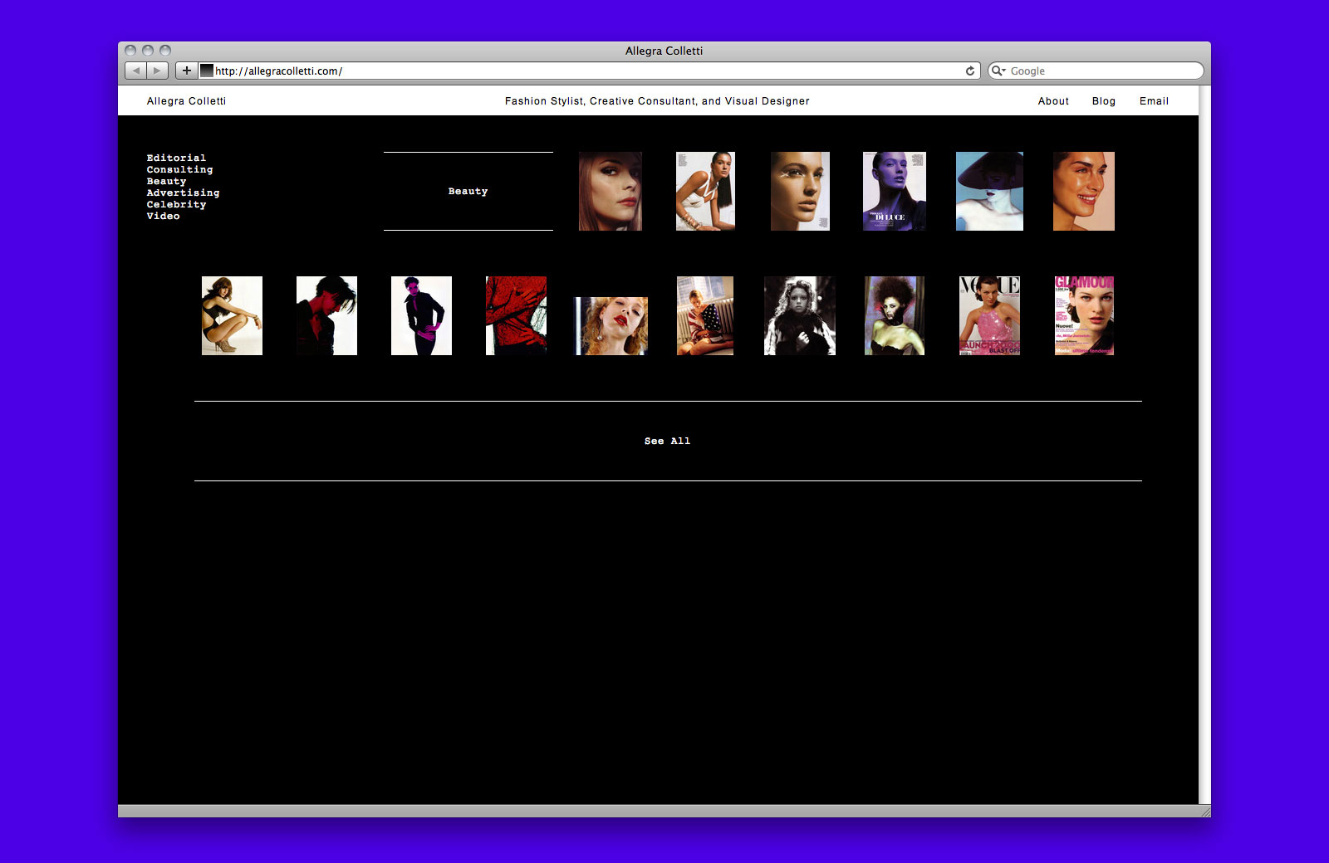Open the Editorial category
This screenshot has height=863, width=1329.
176,158
